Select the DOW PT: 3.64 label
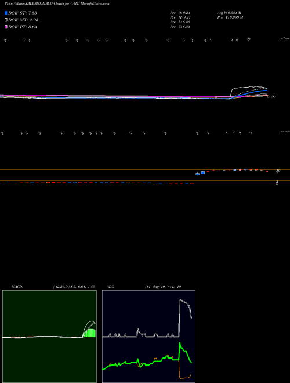The width and height of the screenshot is (290, 383). [23, 27]
